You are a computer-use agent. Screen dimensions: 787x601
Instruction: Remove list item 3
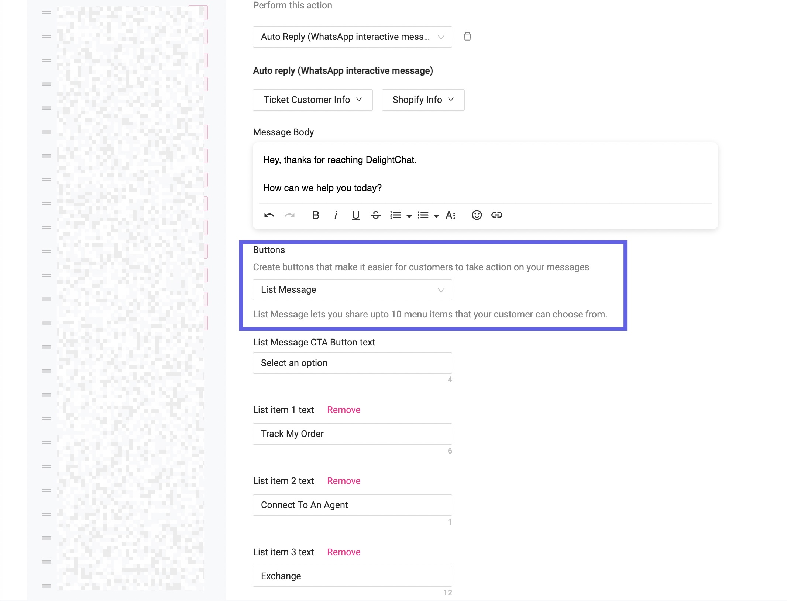[344, 552]
